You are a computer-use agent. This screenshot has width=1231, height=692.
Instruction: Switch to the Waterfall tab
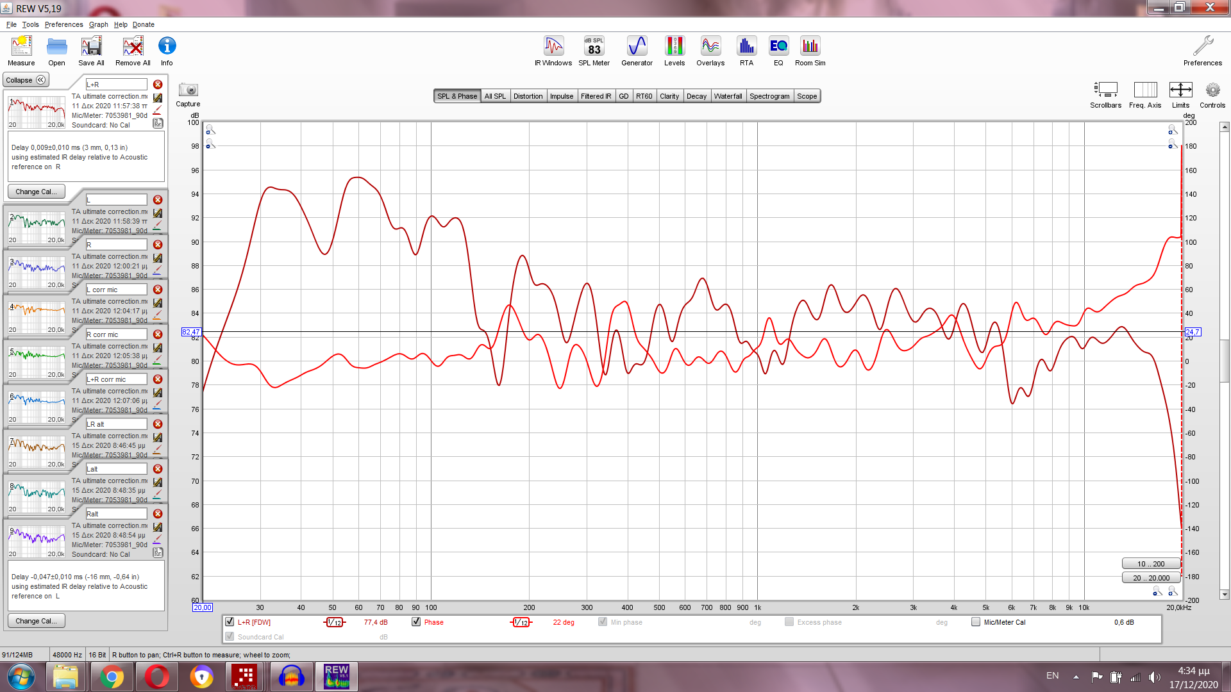pos(728,96)
